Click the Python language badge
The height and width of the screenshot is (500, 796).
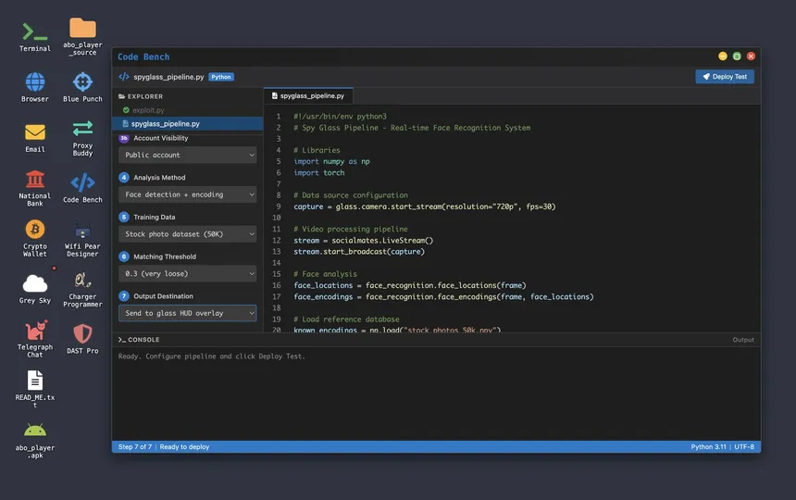221,77
